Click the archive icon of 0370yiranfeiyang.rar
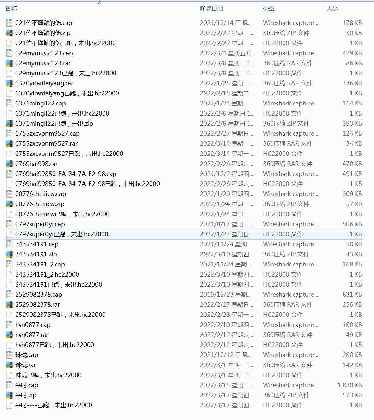 [x=9, y=83]
